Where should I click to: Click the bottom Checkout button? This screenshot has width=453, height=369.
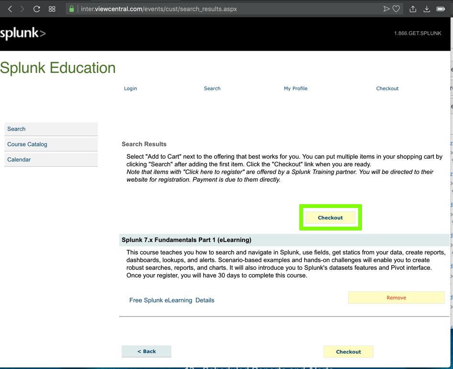point(349,352)
